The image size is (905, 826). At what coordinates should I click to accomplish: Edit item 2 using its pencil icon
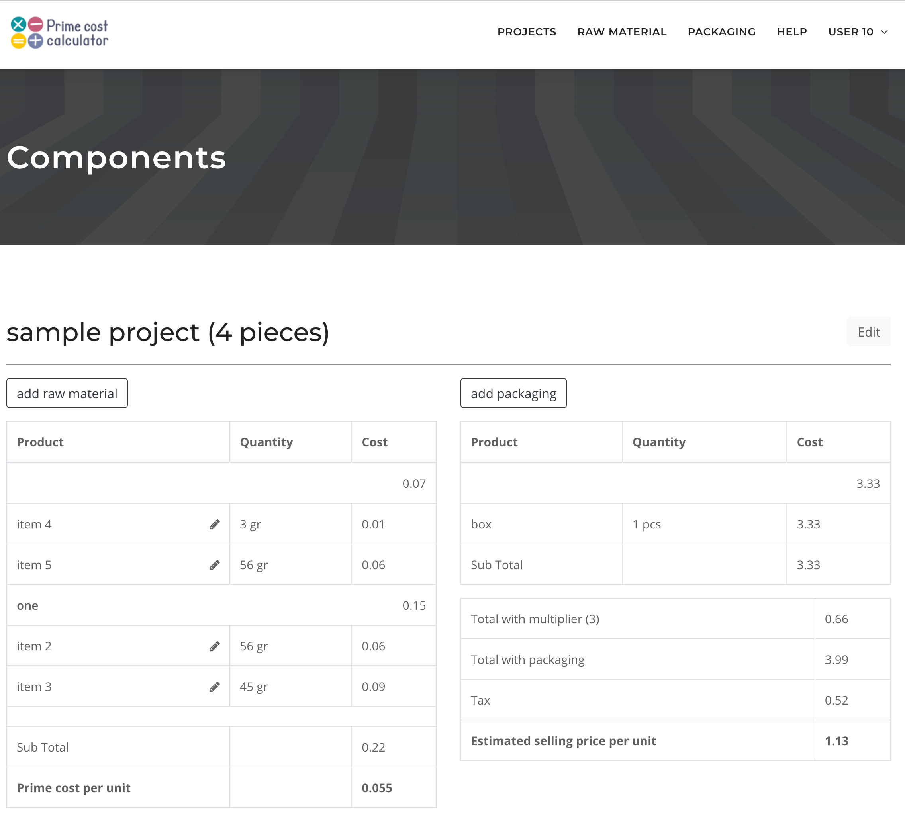click(215, 646)
